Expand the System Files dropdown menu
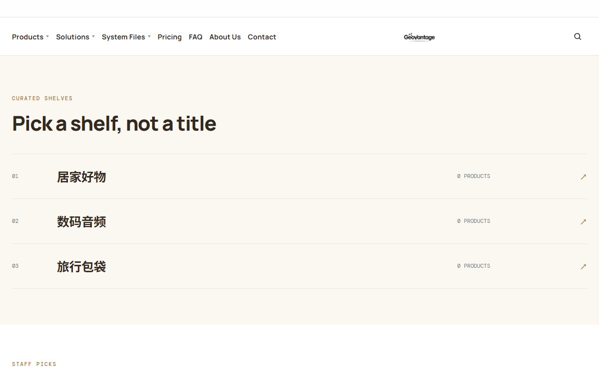 click(126, 37)
